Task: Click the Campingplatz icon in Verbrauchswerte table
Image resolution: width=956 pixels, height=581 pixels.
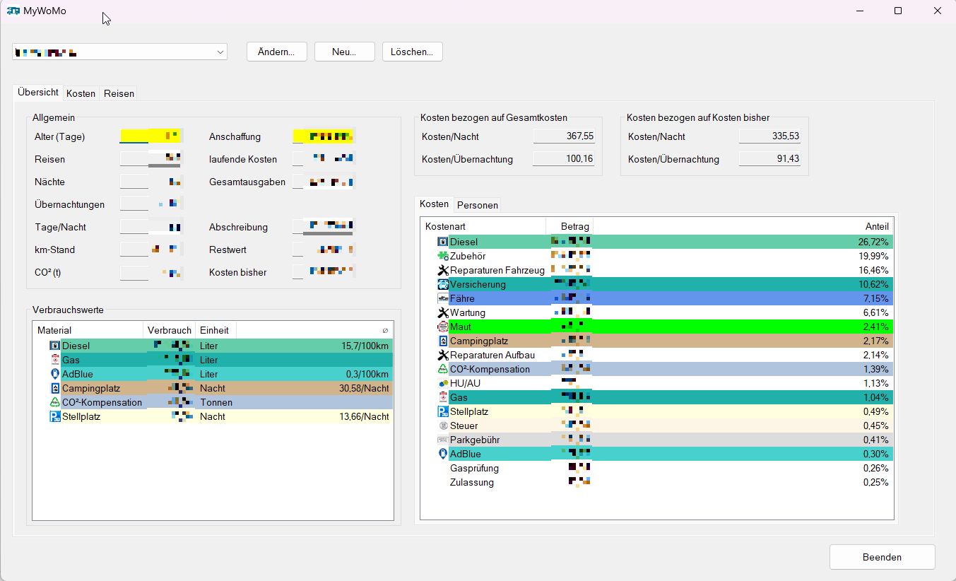Action: pos(55,388)
